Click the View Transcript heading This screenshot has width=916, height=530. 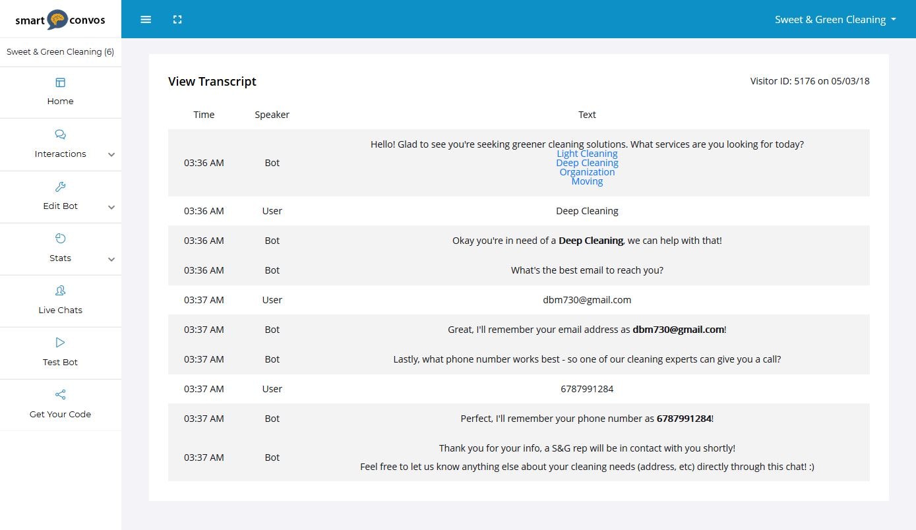click(x=212, y=82)
